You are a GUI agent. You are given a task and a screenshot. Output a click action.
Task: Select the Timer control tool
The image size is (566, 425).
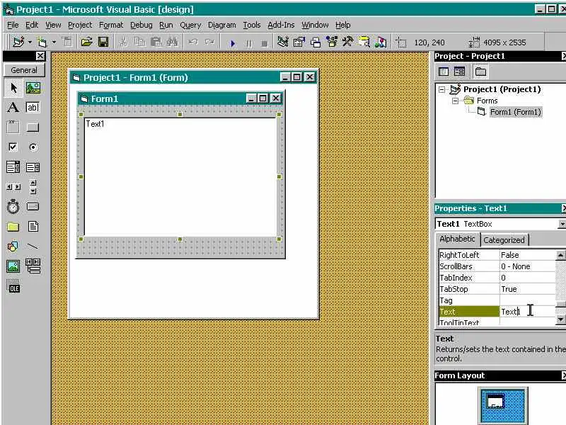(x=13, y=207)
